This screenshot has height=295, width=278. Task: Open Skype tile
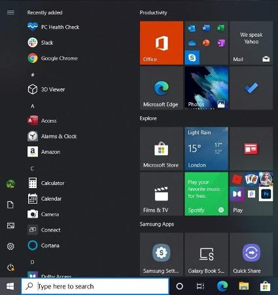[192, 58]
